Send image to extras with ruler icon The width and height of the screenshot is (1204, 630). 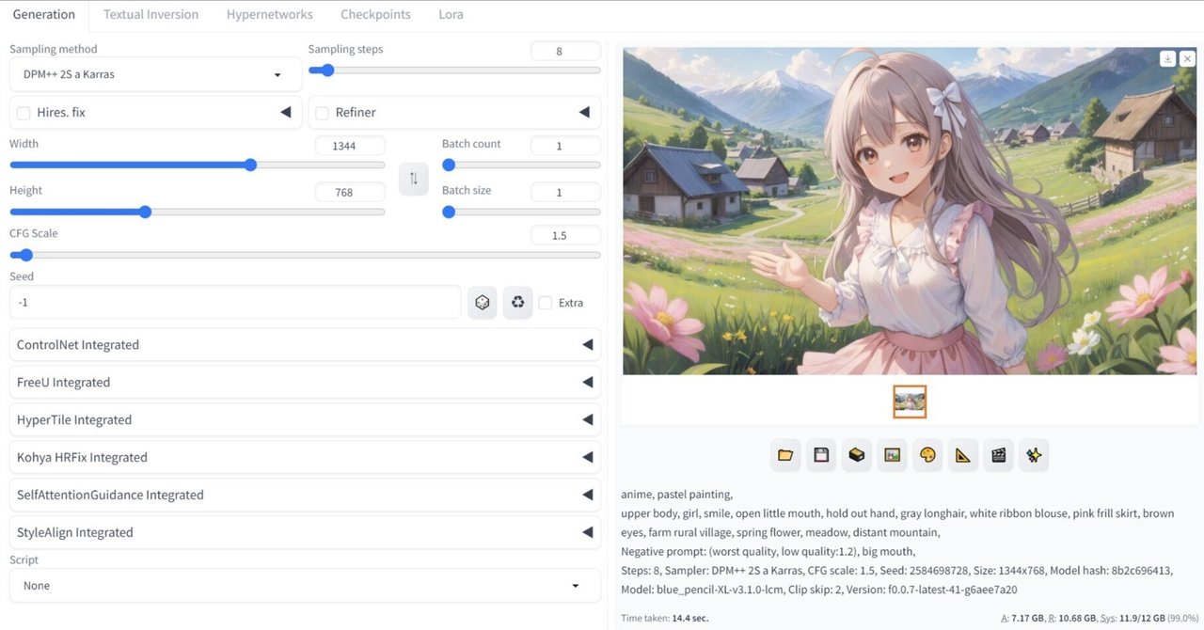(962, 454)
